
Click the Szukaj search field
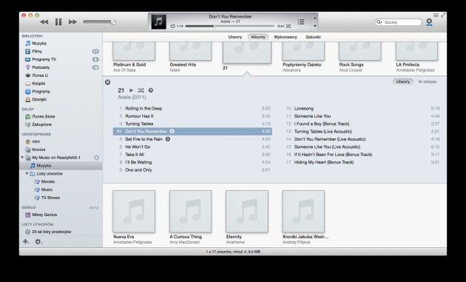398,22
